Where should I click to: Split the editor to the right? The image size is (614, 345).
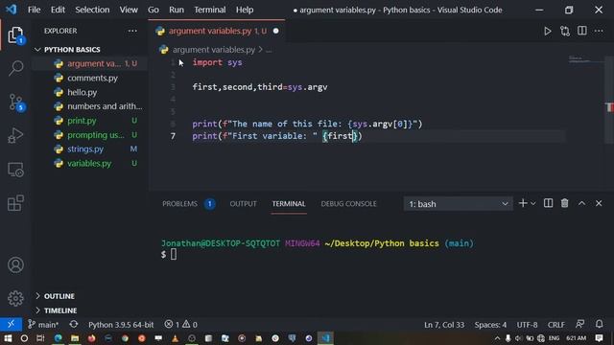click(x=582, y=31)
